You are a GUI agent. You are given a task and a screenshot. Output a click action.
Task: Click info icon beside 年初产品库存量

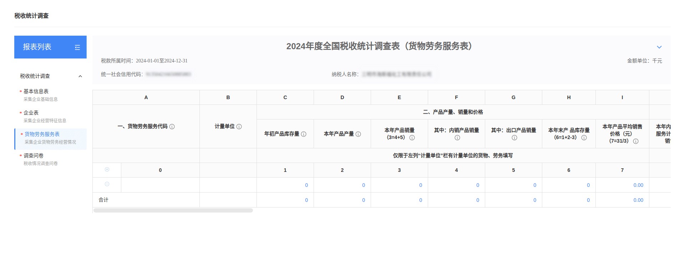pyautogui.click(x=304, y=134)
